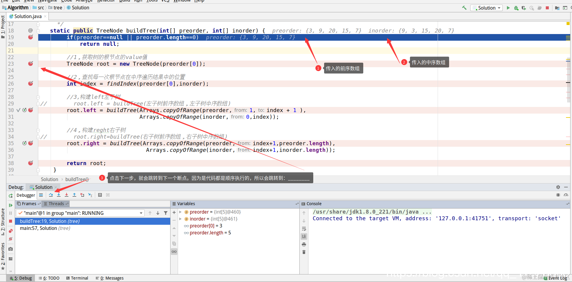Close the Solution.java editor tab
The width and height of the screenshot is (572, 282).
(45, 16)
